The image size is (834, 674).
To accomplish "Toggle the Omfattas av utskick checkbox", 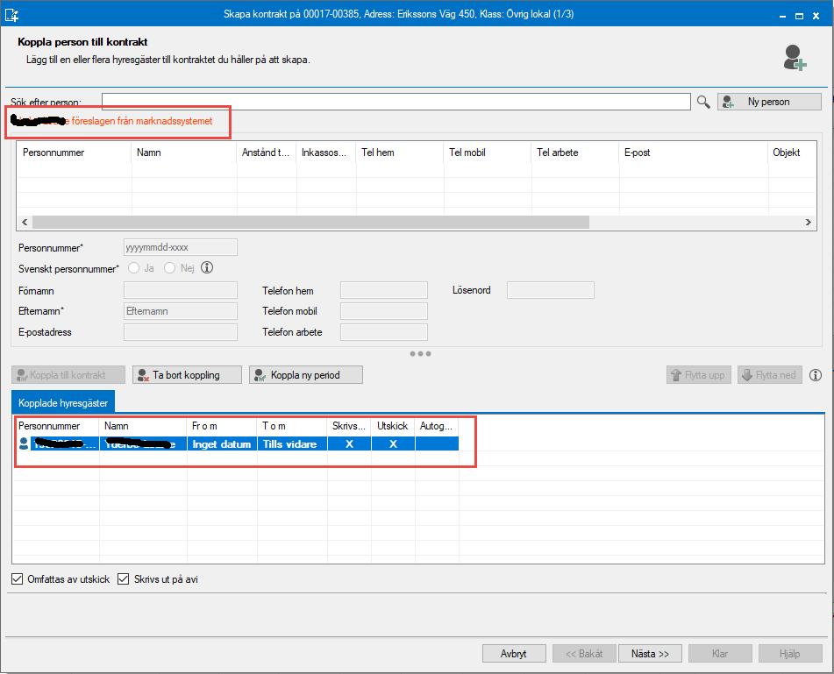I will point(17,578).
